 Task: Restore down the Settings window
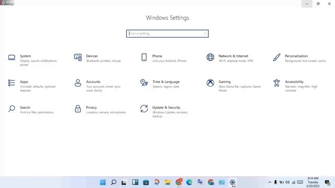(318, 4)
